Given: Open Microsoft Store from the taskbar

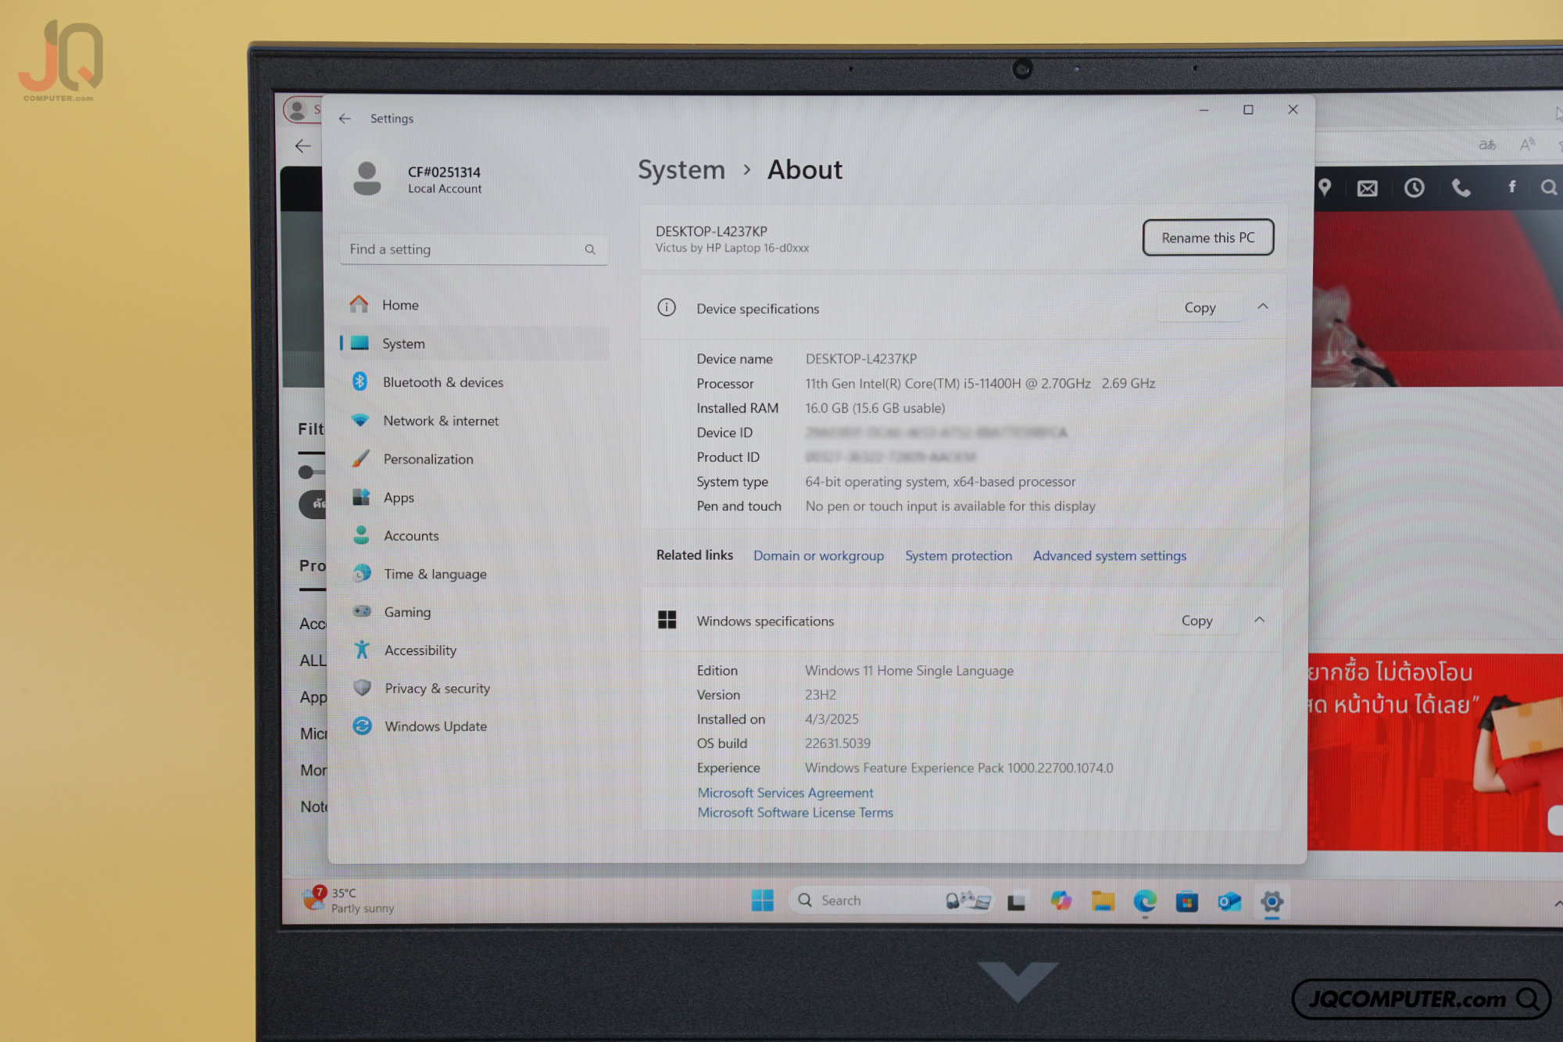Looking at the screenshot, I should coord(1187,902).
